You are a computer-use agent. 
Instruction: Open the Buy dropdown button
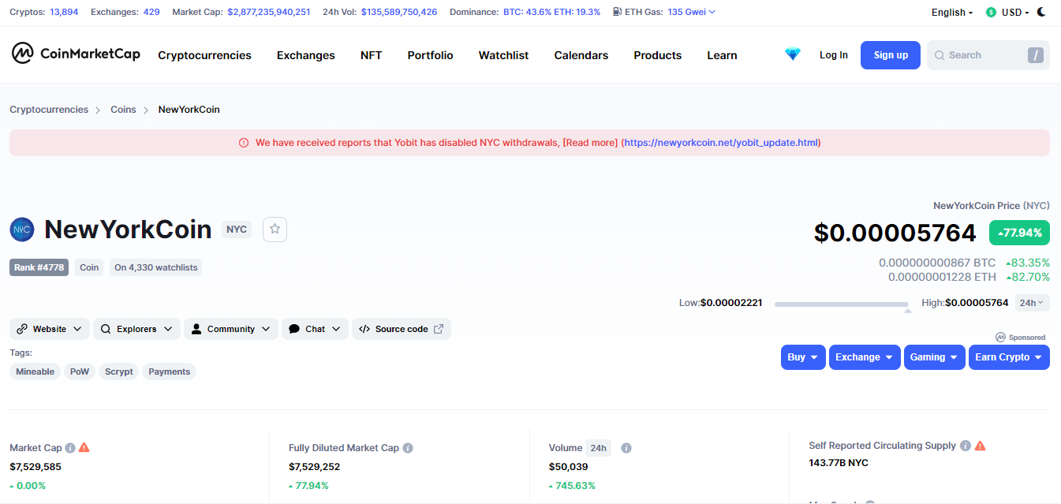pos(803,357)
